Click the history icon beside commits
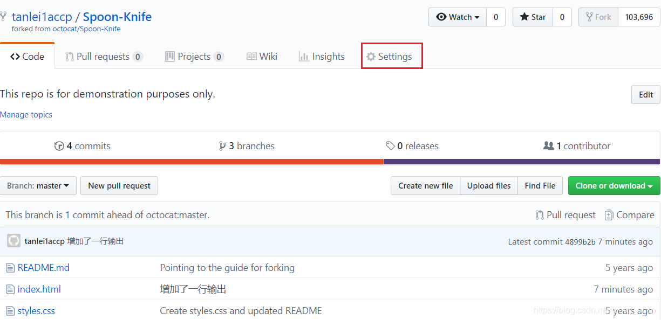The width and height of the screenshot is (661, 320). (59, 146)
